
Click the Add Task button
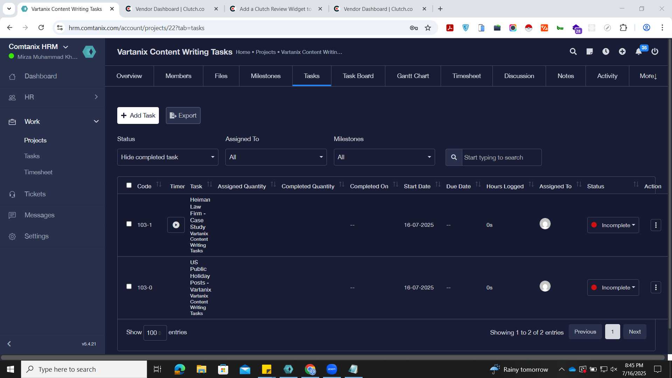138,115
